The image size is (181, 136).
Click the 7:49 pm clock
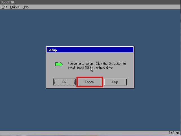point(174,133)
